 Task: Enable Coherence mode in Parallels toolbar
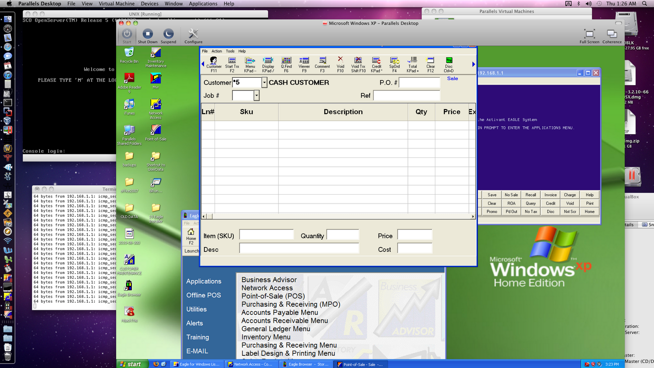[x=612, y=36]
